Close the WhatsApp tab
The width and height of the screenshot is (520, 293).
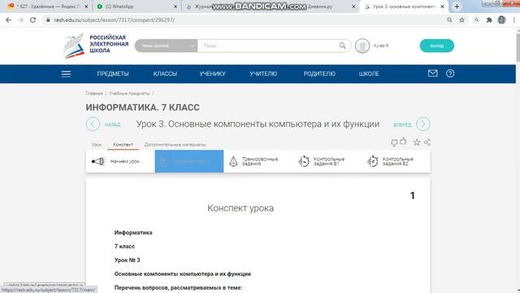point(175,7)
